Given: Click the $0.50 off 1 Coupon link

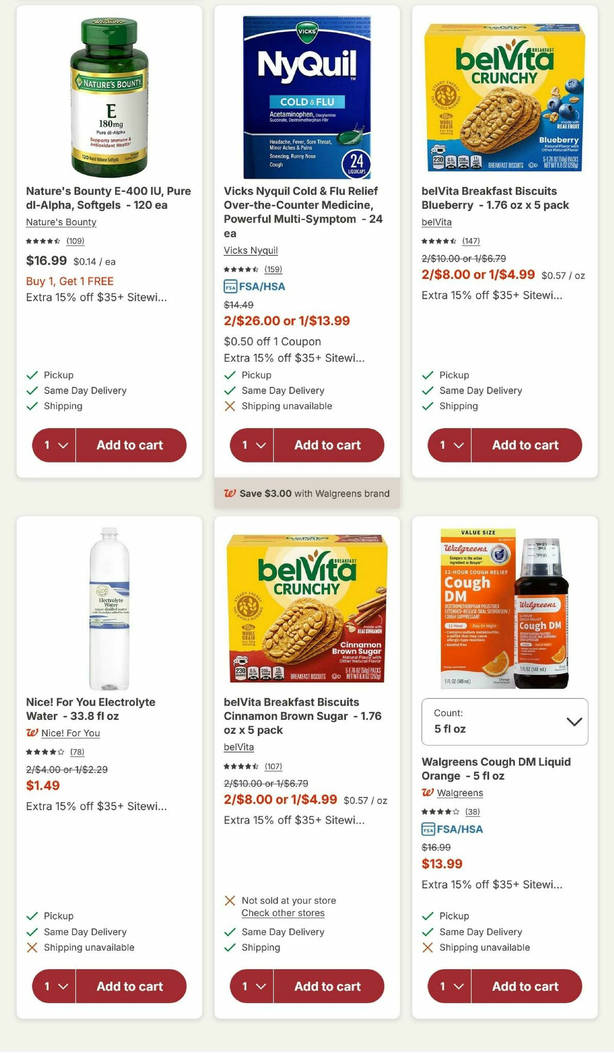Looking at the screenshot, I should click(272, 341).
